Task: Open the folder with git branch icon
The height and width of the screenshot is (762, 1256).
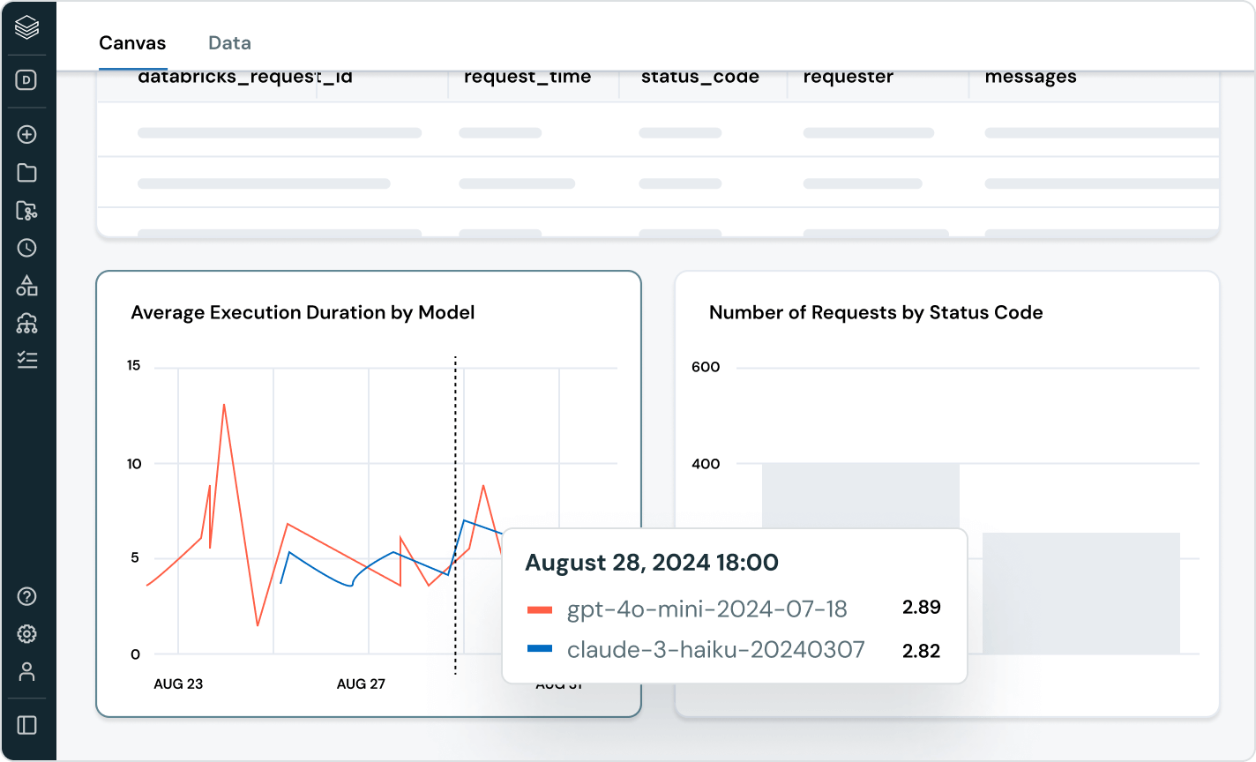Action: (x=27, y=211)
